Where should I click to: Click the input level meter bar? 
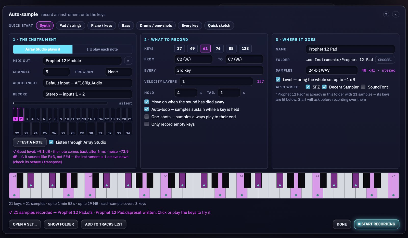[x=60, y=103]
